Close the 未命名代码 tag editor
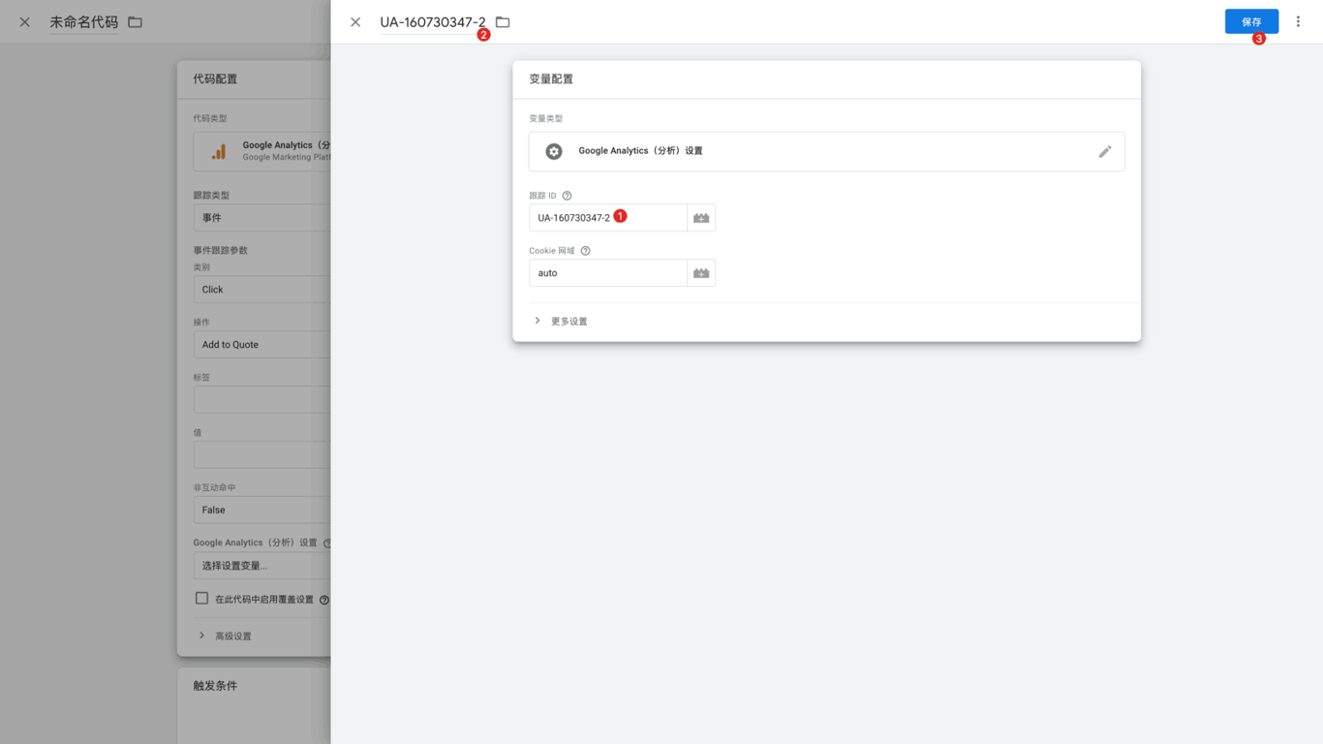 click(25, 22)
